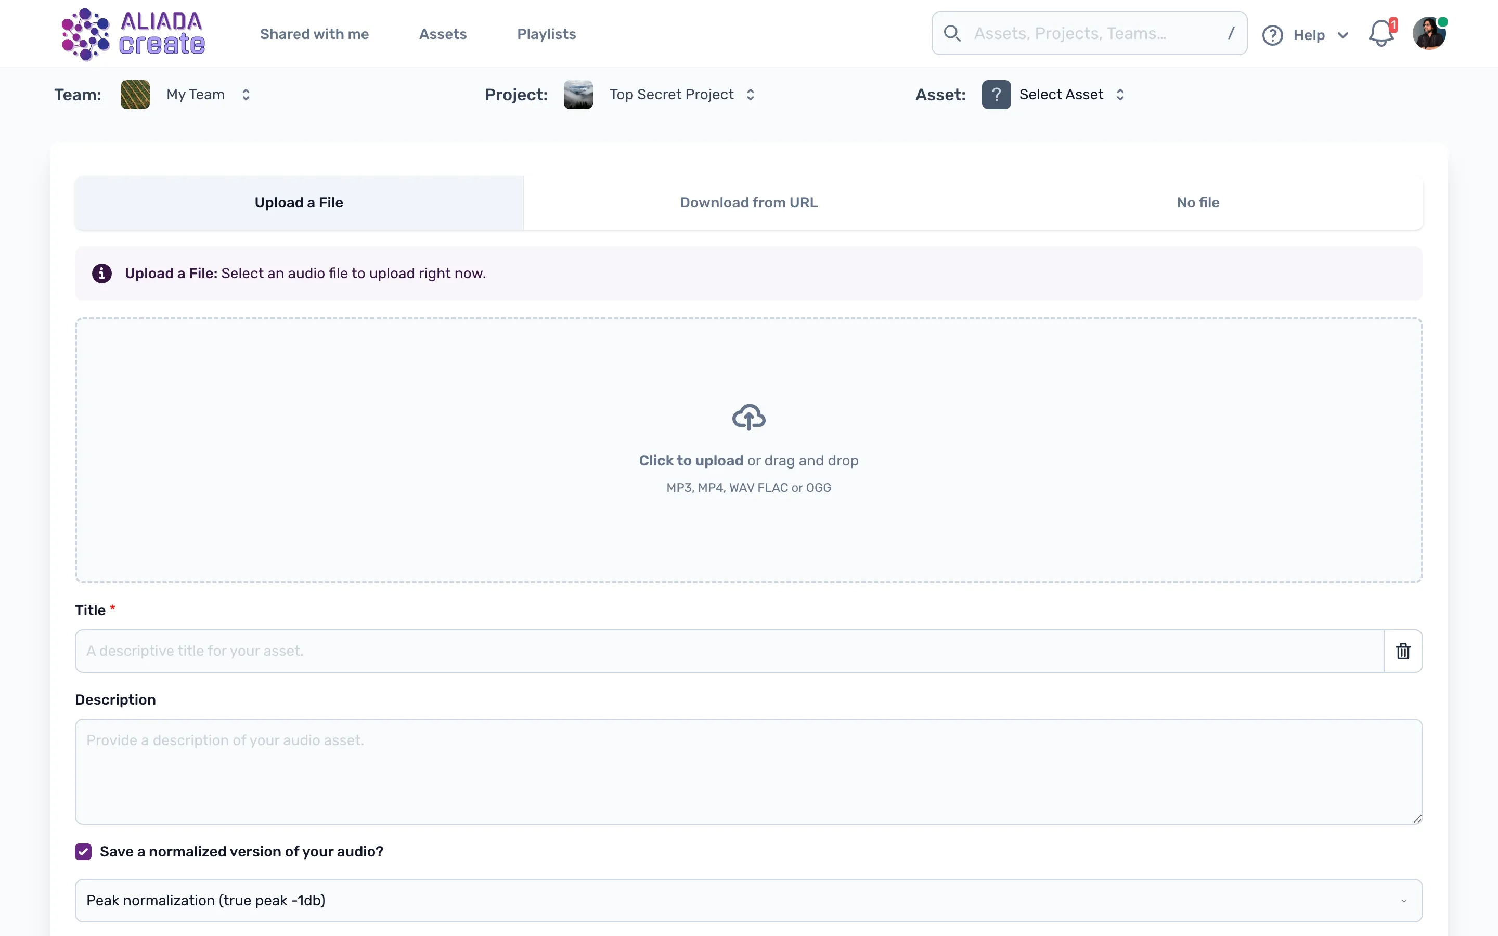Open notifications from the bell icon

1380,34
